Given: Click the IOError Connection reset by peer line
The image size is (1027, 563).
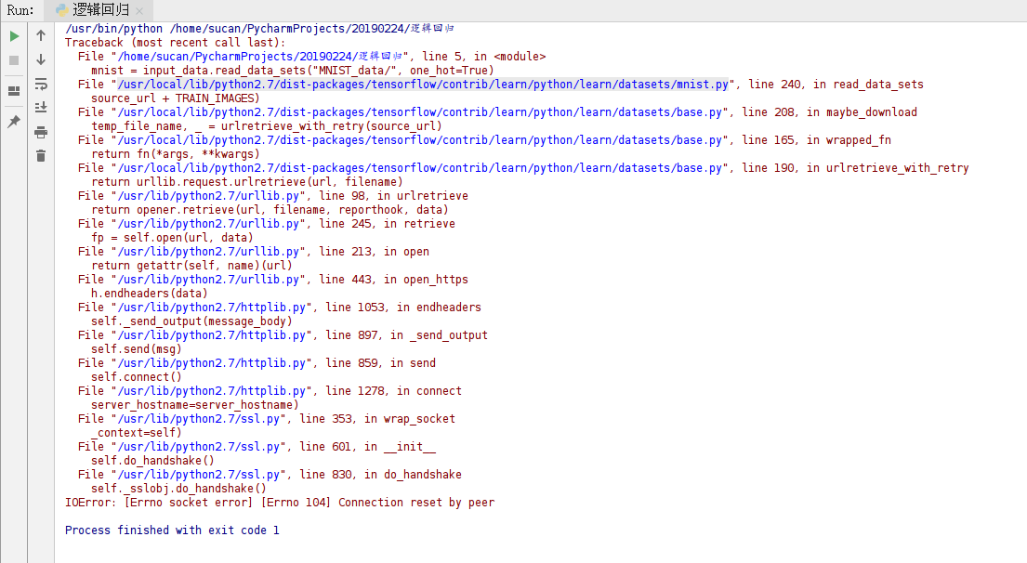Looking at the screenshot, I should (x=280, y=502).
